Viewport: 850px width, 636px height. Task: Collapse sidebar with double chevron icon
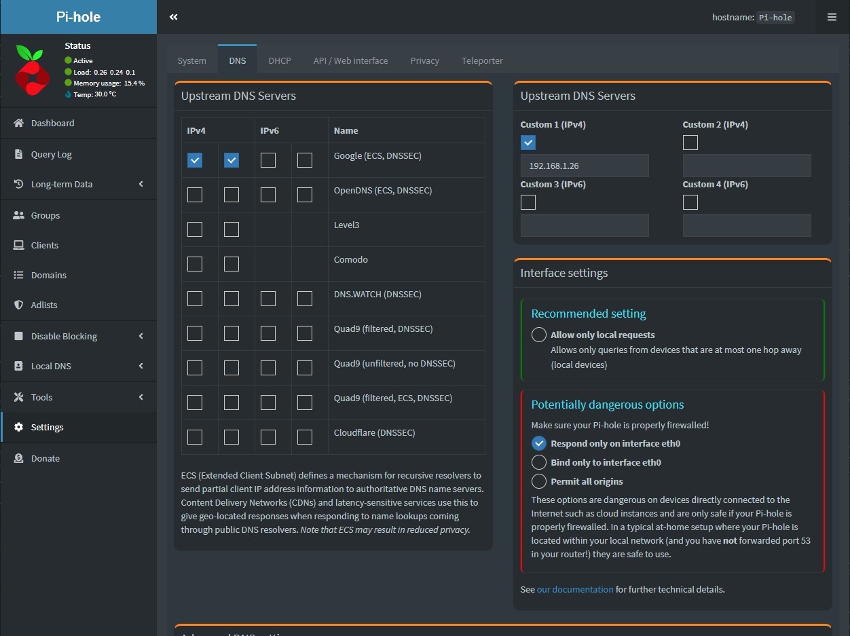[174, 17]
